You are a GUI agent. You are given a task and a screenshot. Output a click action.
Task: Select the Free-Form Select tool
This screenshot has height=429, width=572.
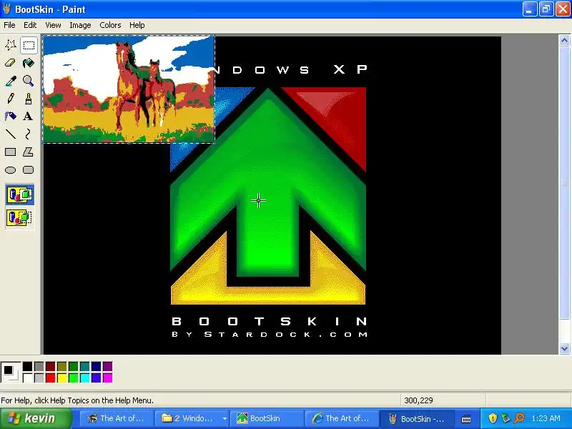click(x=11, y=45)
